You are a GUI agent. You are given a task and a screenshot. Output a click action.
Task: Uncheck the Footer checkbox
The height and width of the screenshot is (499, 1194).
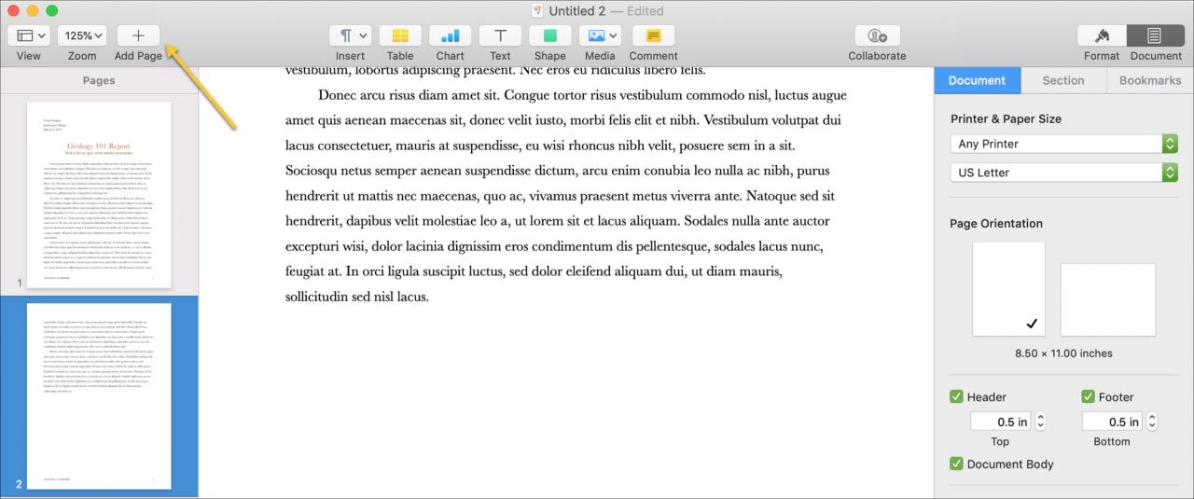[x=1088, y=396]
